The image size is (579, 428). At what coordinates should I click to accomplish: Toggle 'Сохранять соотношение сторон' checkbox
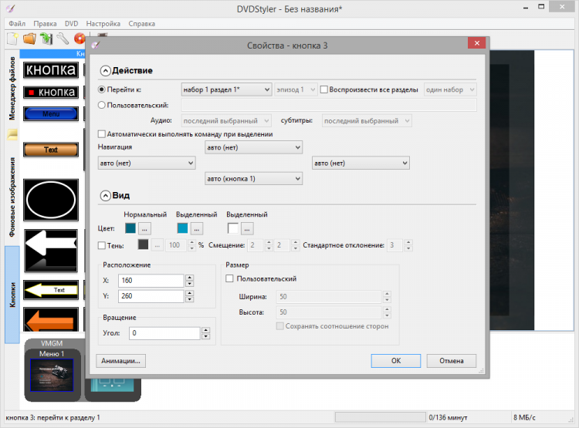coord(280,325)
